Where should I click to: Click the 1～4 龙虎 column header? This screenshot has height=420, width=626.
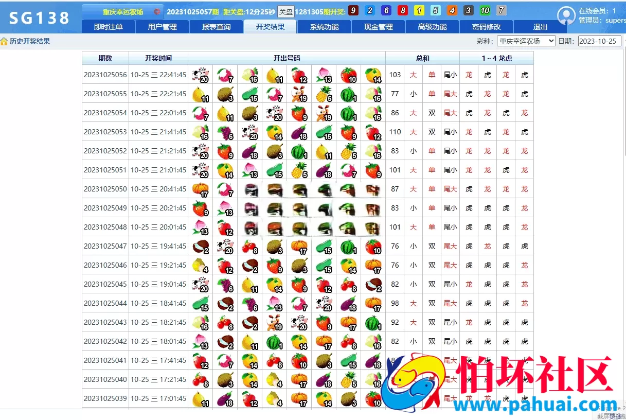(496, 58)
